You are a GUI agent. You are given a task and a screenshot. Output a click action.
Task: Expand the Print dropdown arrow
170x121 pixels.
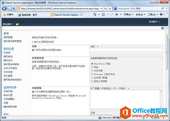(121, 14)
